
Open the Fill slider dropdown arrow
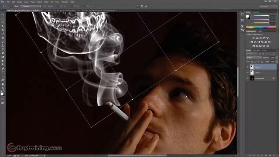tap(277, 62)
